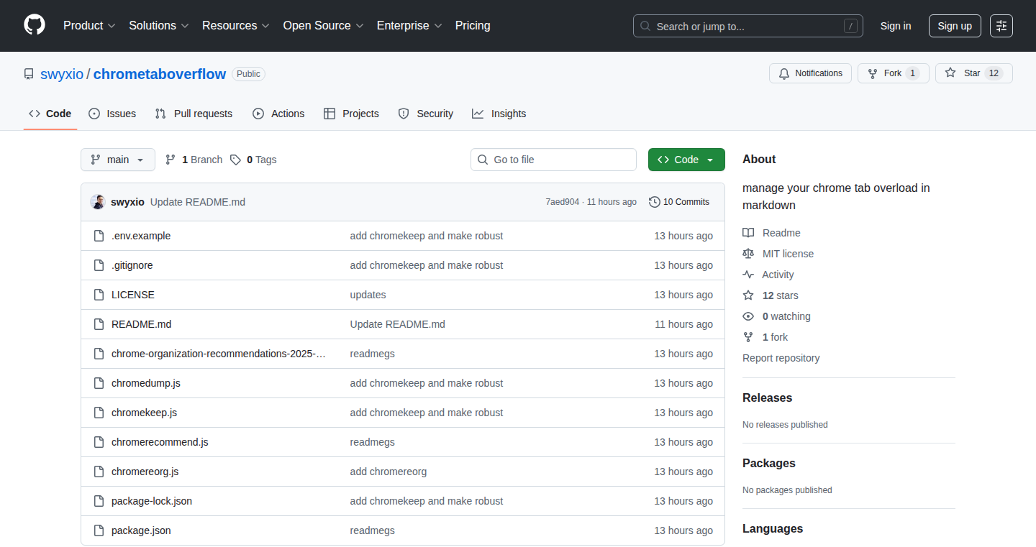Screen dimensions: 1036x547
Task: Click the Sign up button
Action: [x=955, y=26]
